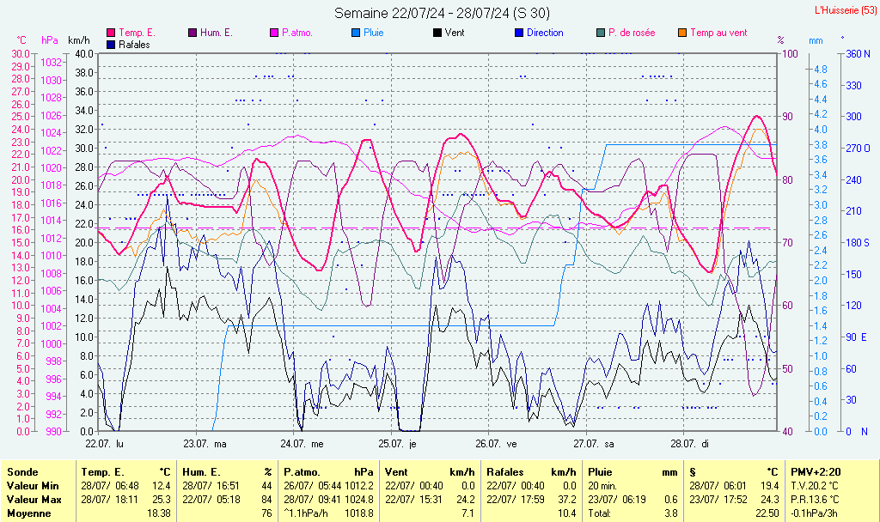Click the chart title "Semaine 22/07/24 - 28/07/24 (S 30)"
Screen dimensions: 880x522
(x=443, y=13)
